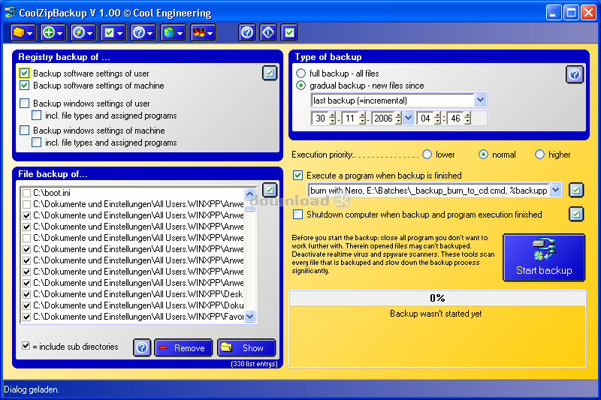Viewport: 601px width, 400px height.
Task: Set execution priority to lower
Action: (427, 155)
